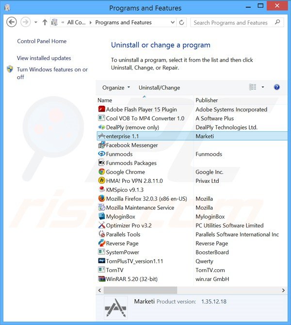Open Control Panel Home link
Screen dimensions: 291x325
(x=42, y=41)
